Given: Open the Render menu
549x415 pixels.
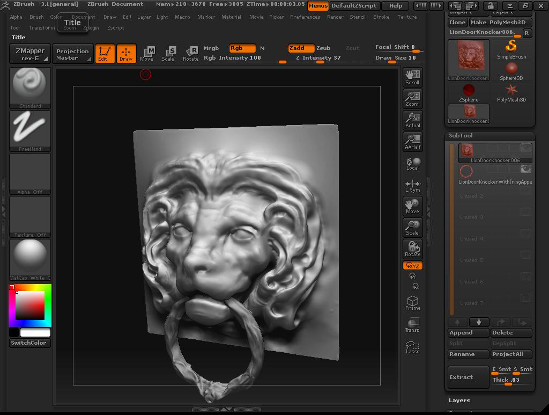Looking at the screenshot, I should click(x=335, y=17).
